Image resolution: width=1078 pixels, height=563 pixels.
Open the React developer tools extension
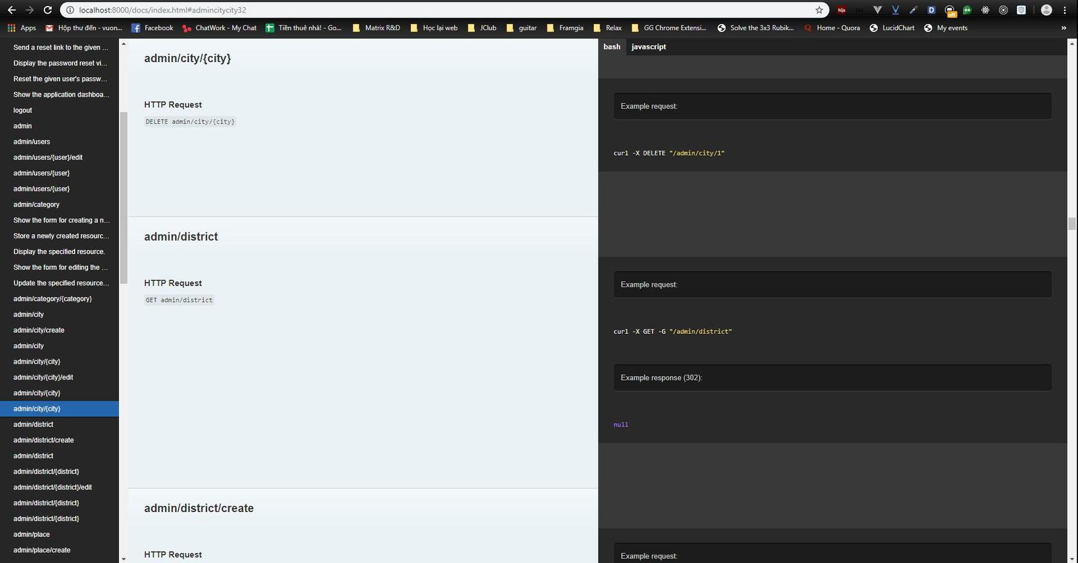tap(985, 10)
